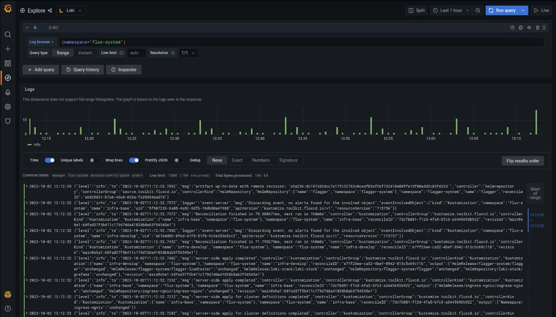Click the Line limit input field
Screen dimensions: 556x317
point(136,53)
